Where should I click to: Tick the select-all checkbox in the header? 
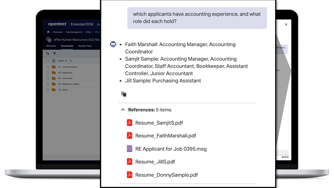[48, 61]
